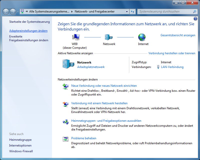Click the 'Zugriffstyp:' label
The image size is (200, 160).
click(x=139, y=62)
